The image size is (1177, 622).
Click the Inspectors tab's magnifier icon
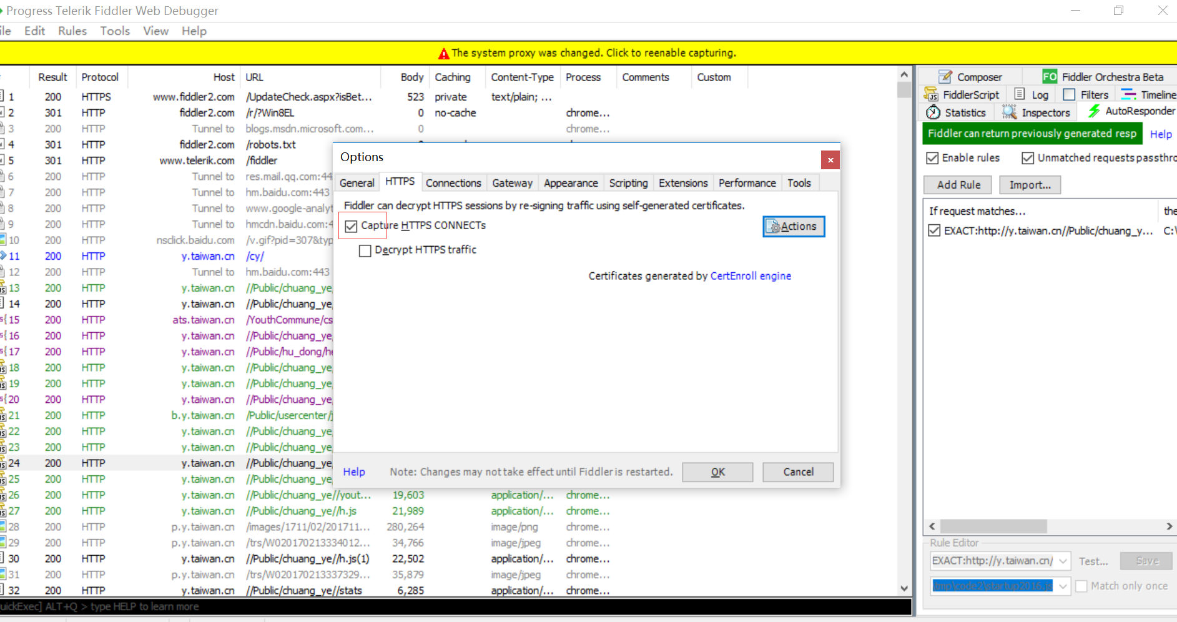[x=1009, y=112]
